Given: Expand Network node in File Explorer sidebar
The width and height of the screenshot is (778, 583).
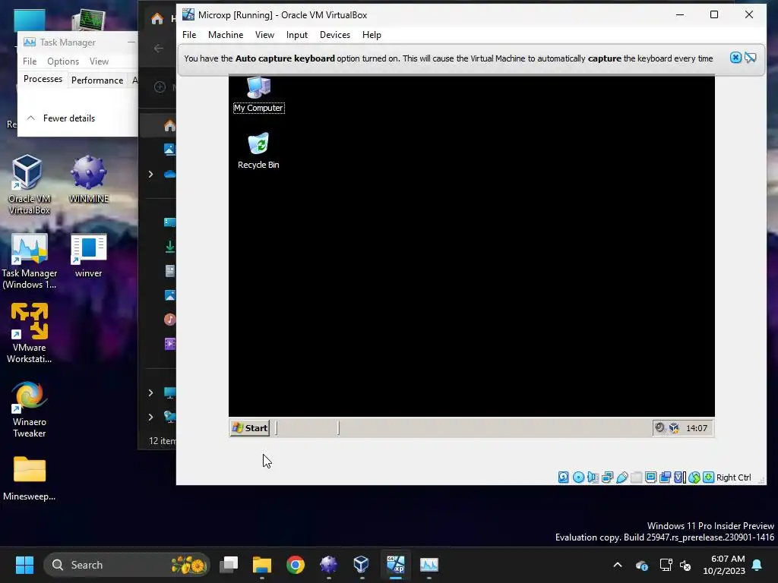Looking at the screenshot, I should pyautogui.click(x=151, y=417).
